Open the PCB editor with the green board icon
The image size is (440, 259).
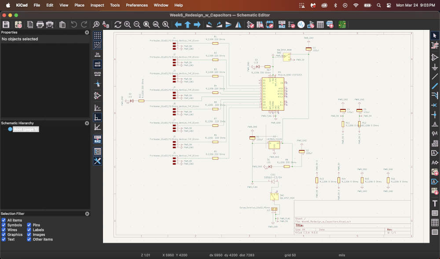click(342, 25)
